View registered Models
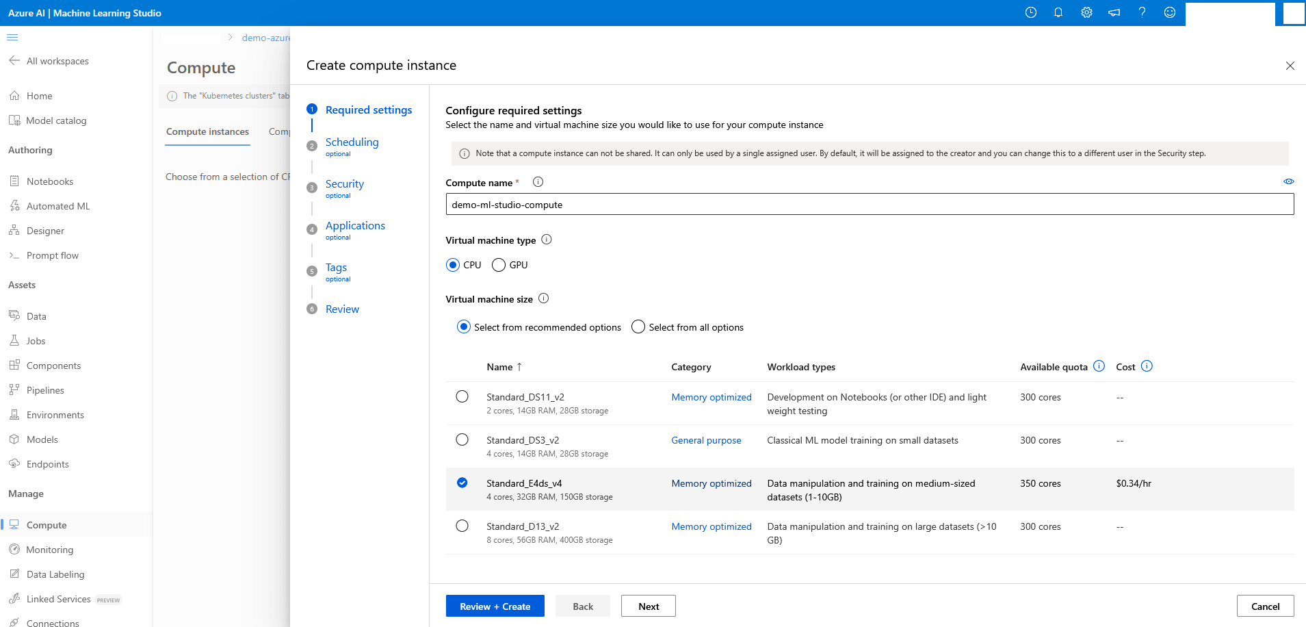 pyautogui.click(x=42, y=439)
